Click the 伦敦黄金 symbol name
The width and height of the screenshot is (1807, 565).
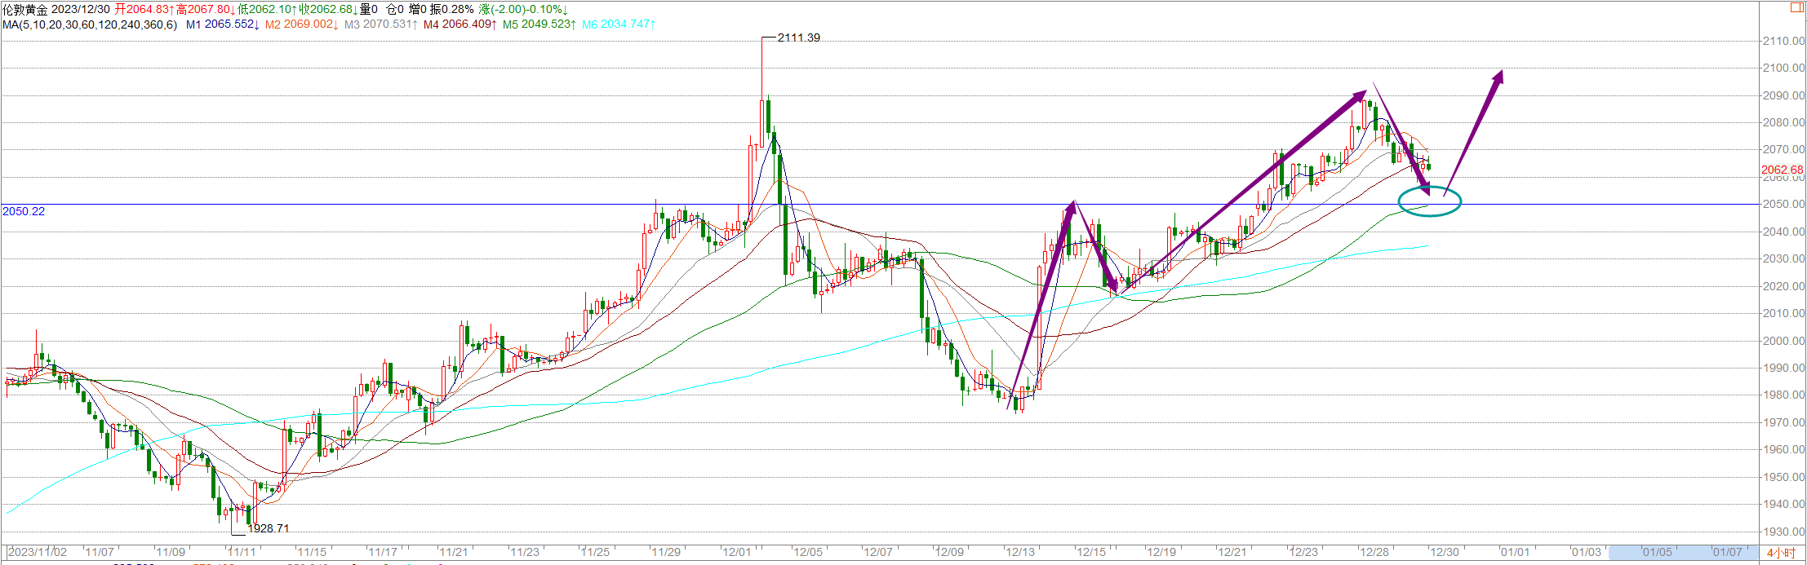coord(24,9)
